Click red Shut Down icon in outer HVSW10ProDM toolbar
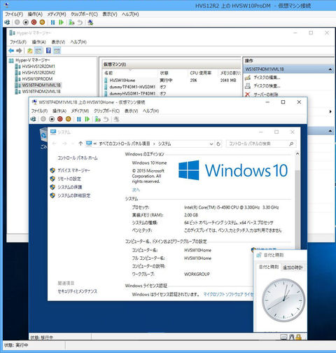This screenshot has width=336, height=353. click(x=34, y=22)
